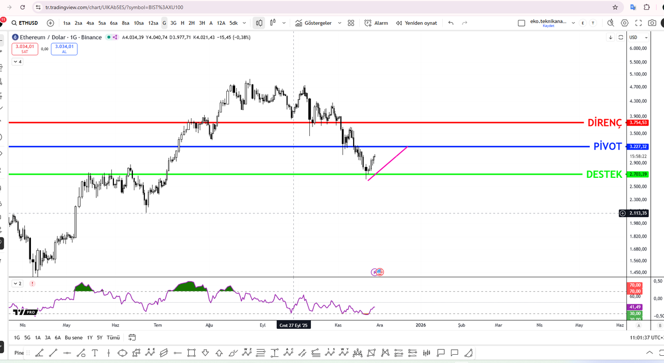Collapse the lower pane legend showing 2
Screen dimensions: 664x363
click(18, 283)
